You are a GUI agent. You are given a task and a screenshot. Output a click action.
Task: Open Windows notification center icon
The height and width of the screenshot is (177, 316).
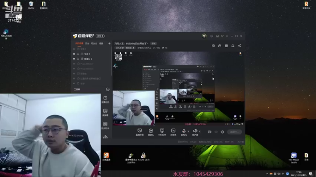(x=311, y=174)
